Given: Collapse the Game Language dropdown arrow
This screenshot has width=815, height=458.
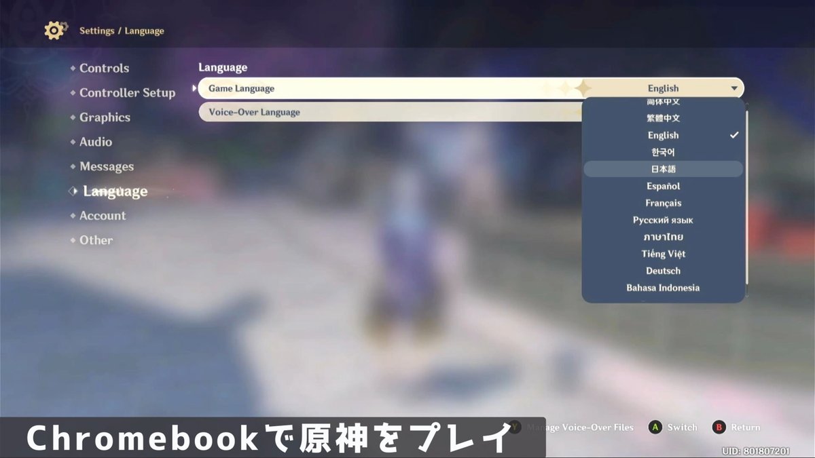Looking at the screenshot, I should [x=734, y=89].
